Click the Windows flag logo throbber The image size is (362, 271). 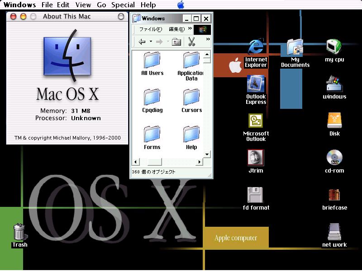[202, 29]
